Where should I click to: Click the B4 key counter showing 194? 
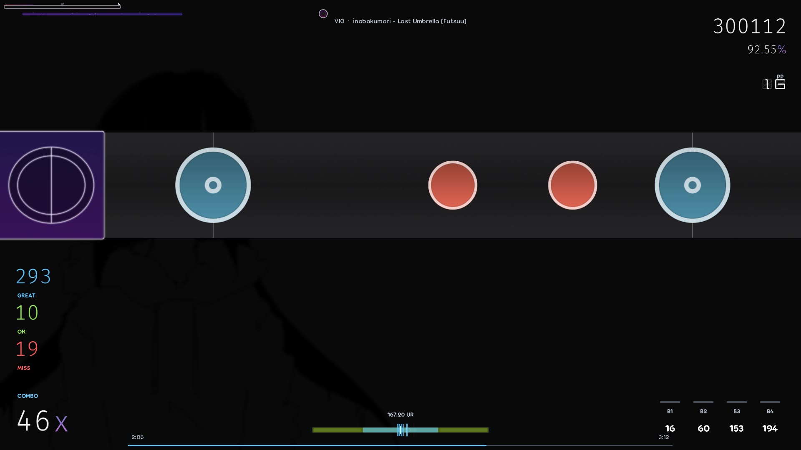[770, 418]
